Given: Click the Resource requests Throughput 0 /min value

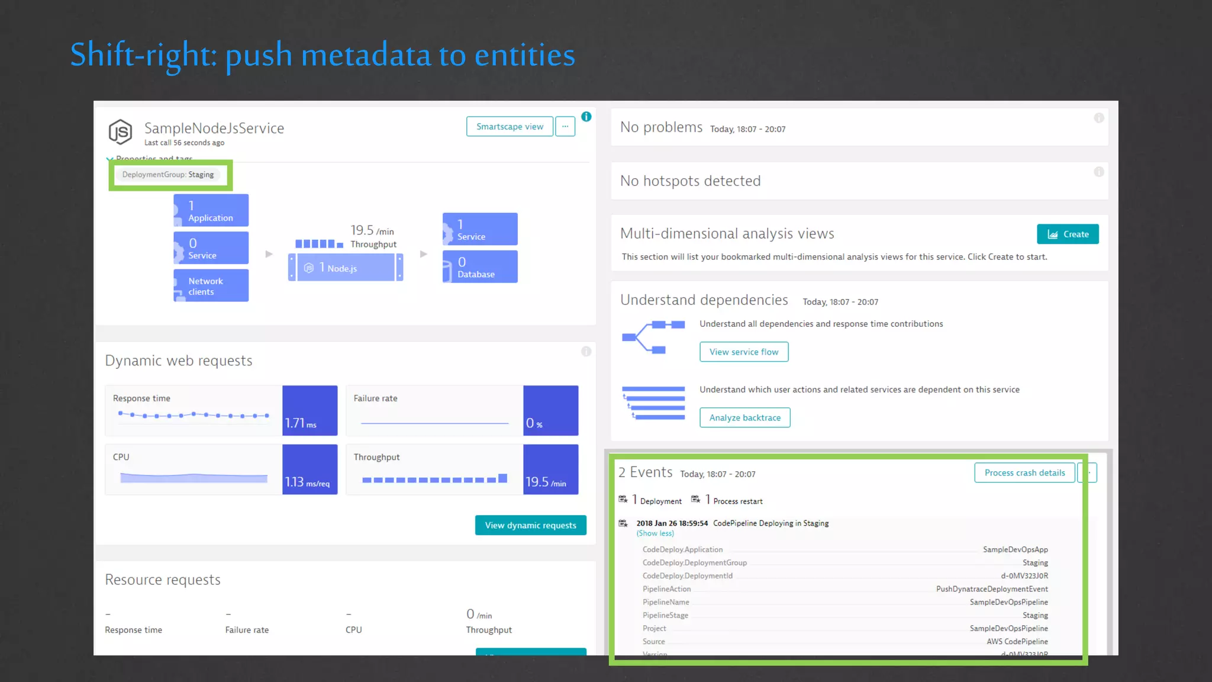Looking at the screenshot, I should 479,615.
